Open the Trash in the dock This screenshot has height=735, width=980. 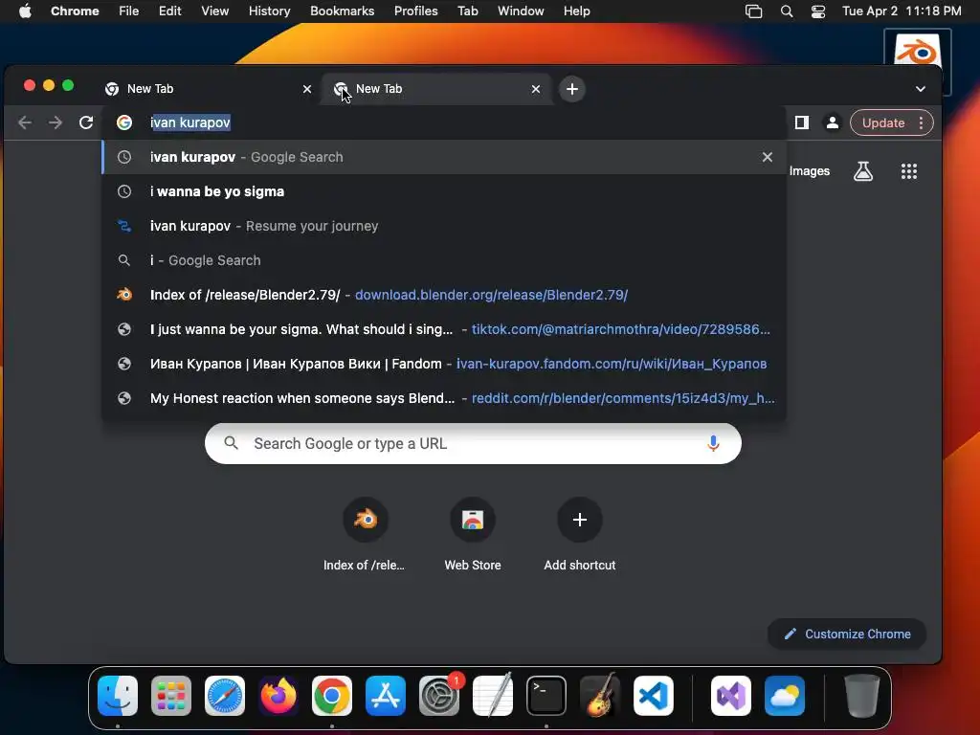point(862,696)
